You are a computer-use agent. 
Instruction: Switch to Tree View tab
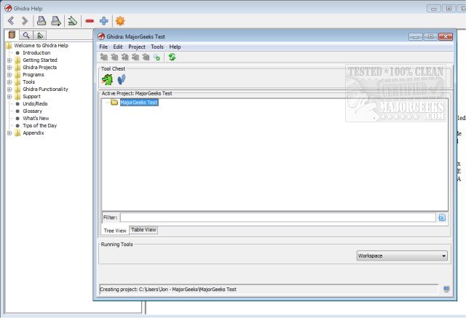coord(115,231)
